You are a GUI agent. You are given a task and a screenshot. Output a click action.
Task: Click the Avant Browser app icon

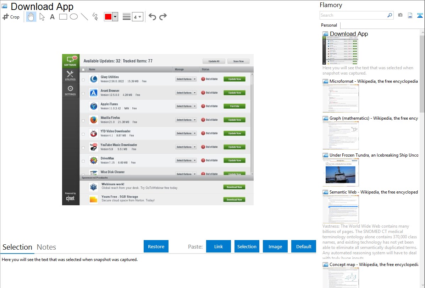[x=94, y=93]
